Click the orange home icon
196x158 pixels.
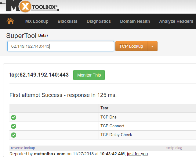(x=10, y=21)
